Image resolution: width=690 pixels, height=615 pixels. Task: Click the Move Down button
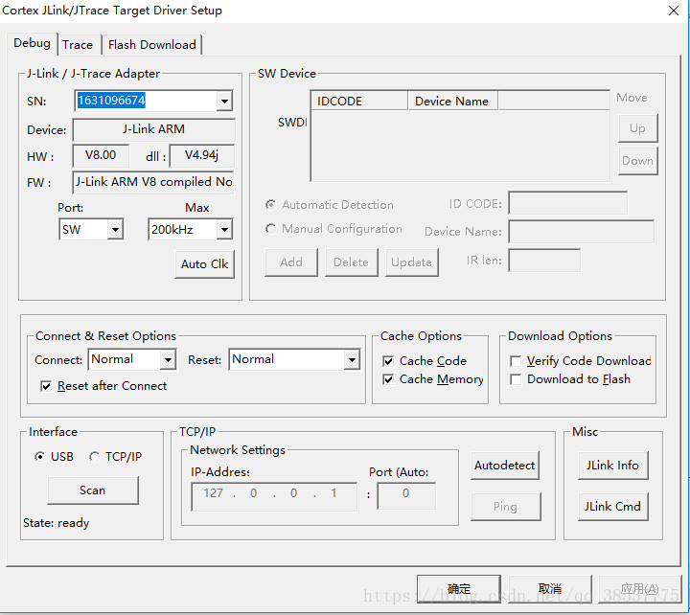637,161
